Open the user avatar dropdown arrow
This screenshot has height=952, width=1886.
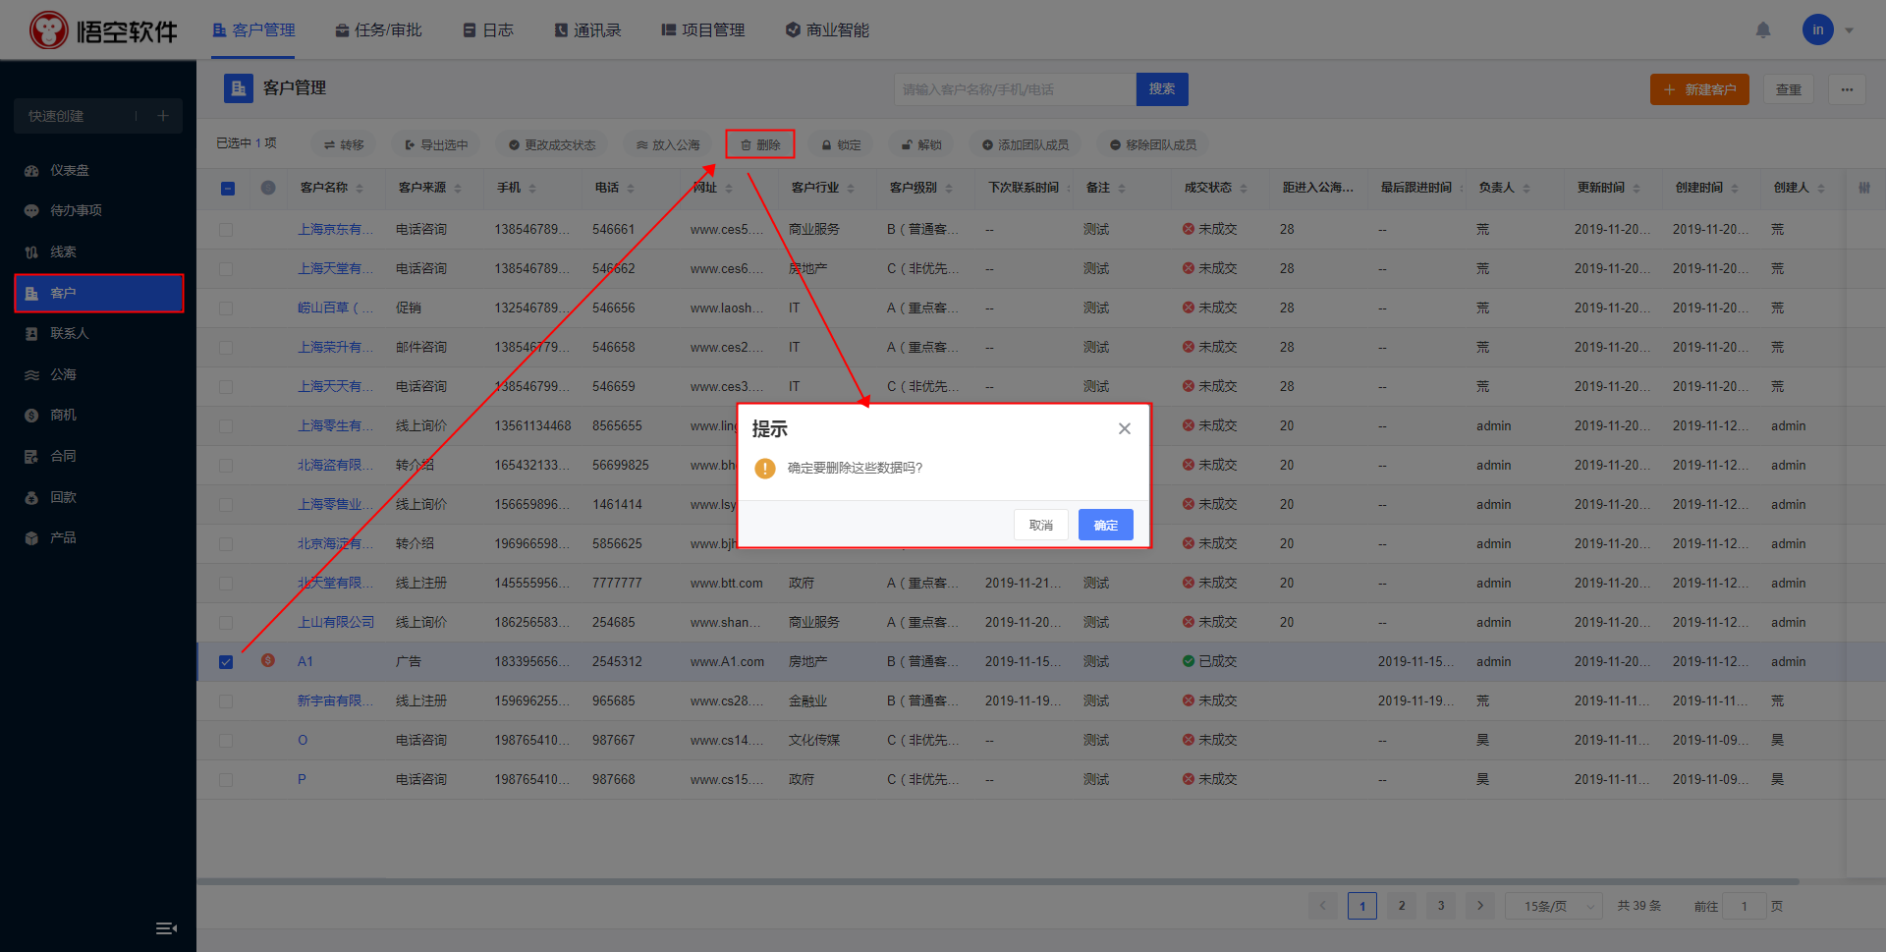[1849, 30]
